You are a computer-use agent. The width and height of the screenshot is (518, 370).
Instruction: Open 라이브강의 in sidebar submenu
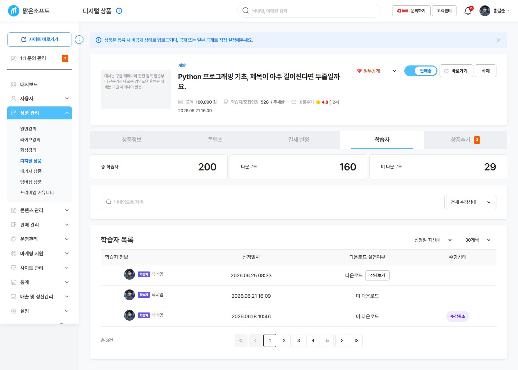30,140
